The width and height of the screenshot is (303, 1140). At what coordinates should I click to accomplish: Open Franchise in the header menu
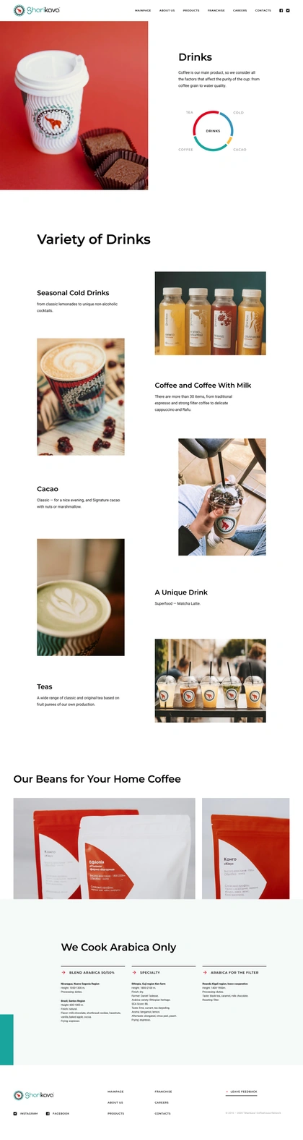pyautogui.click(x=216, y=11)
